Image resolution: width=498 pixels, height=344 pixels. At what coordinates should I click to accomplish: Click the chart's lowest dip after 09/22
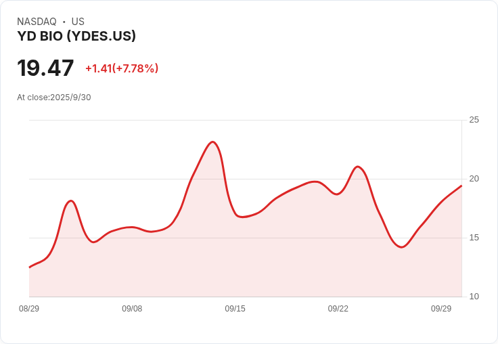point(402,247)
